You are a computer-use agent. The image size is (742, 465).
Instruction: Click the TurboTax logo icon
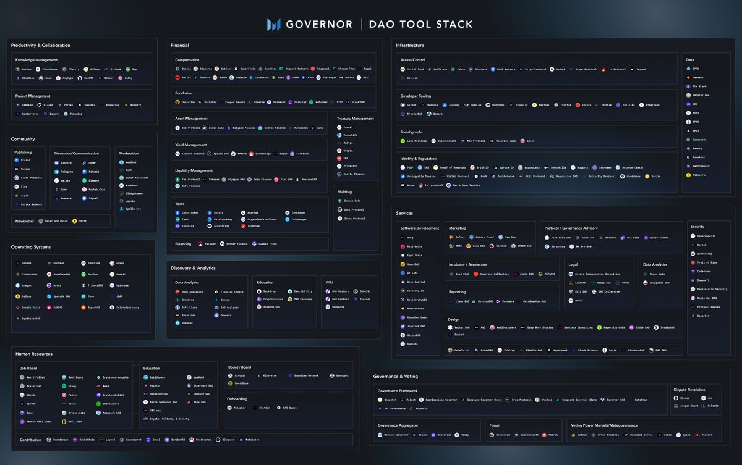coord(242,226)
